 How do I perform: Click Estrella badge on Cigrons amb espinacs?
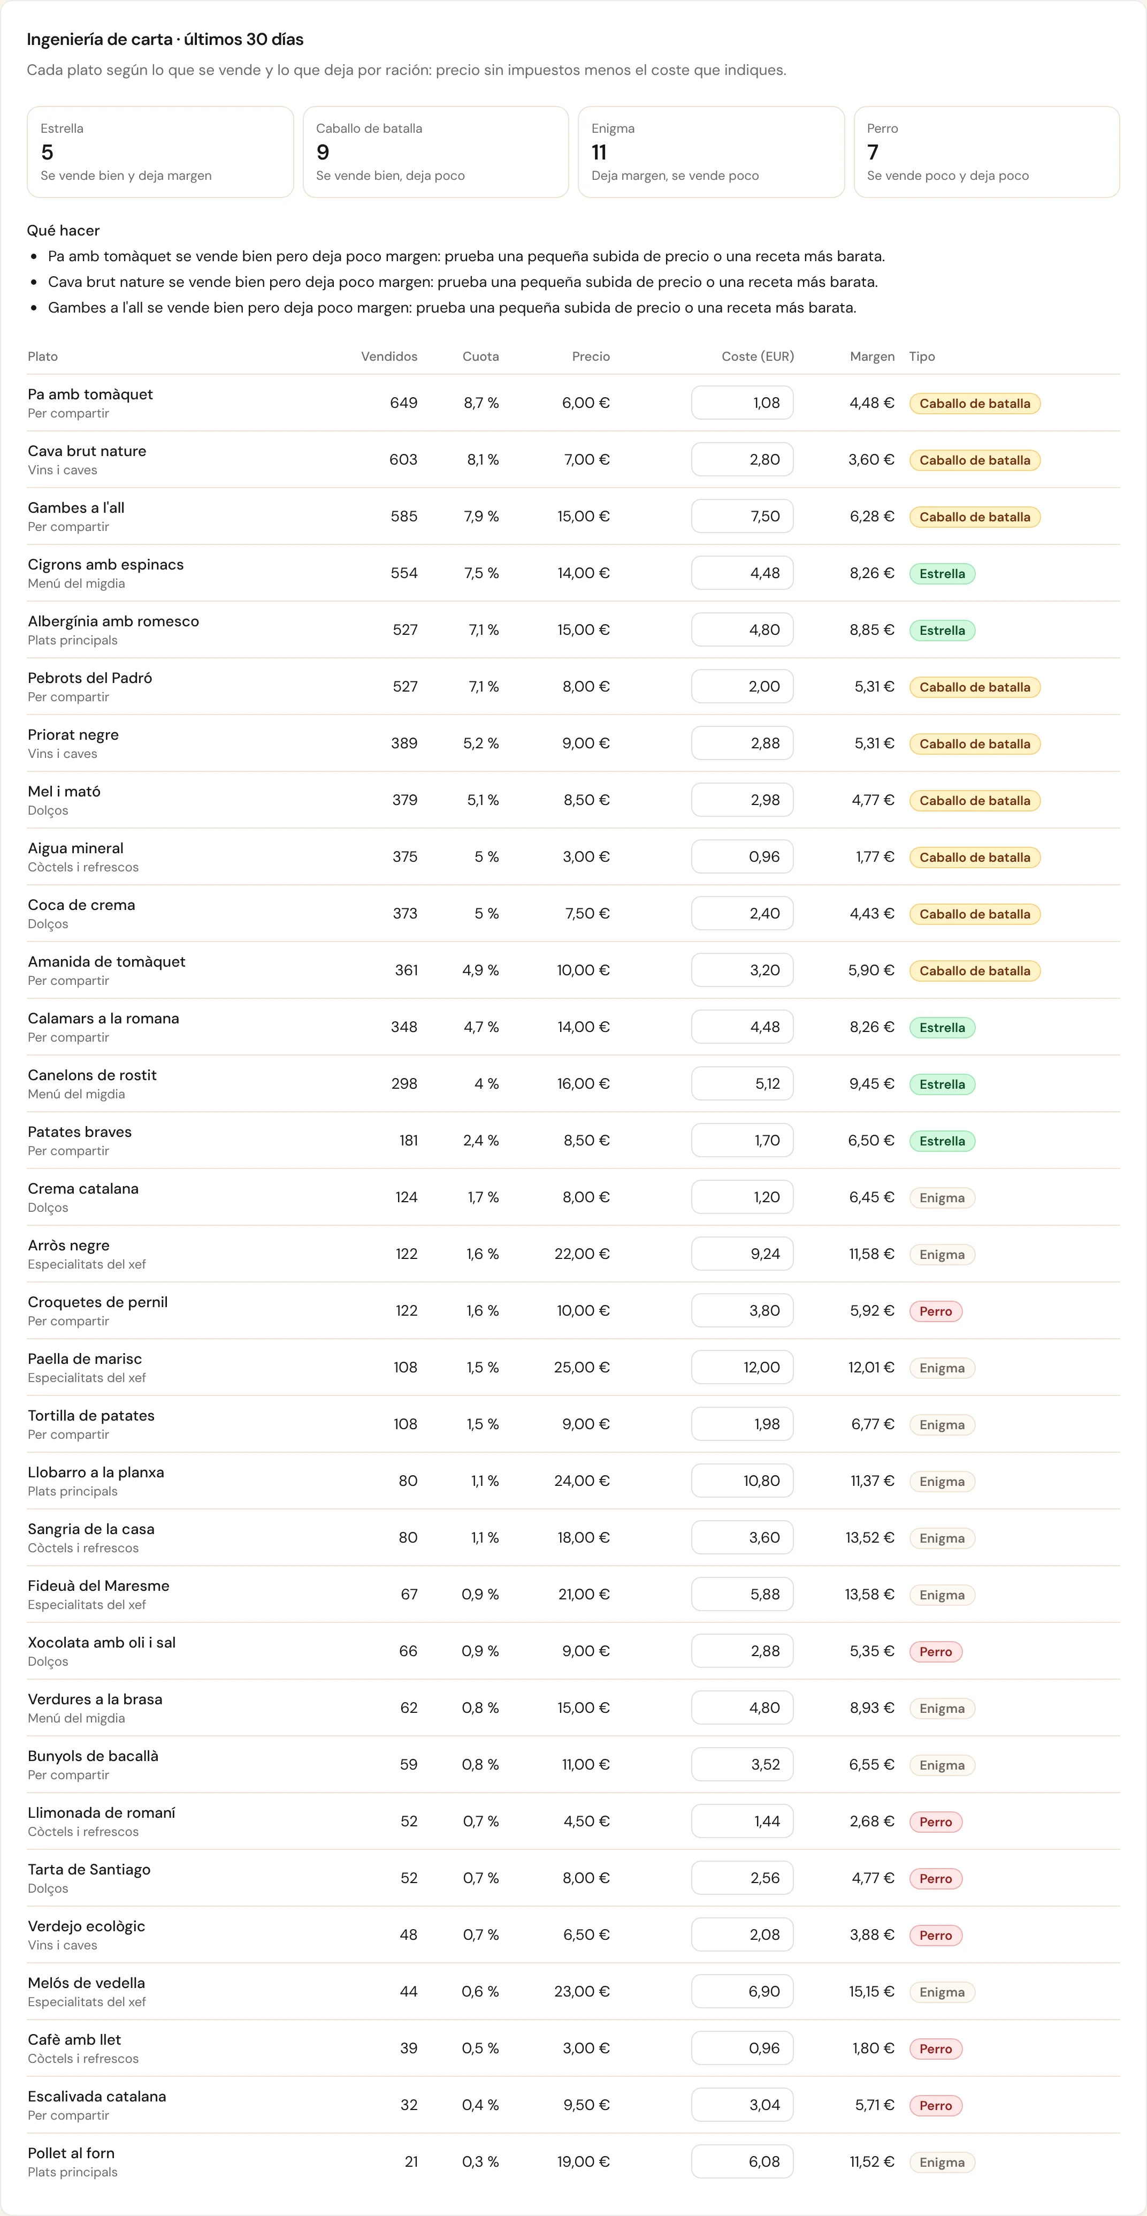942,574
